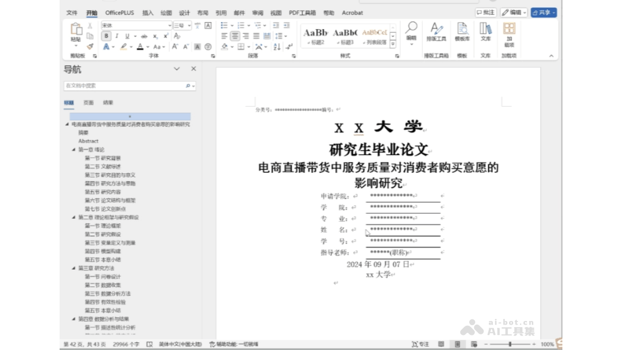622x350 pixels.
Task: Apply superscript formatting
Action: pyautogui.click(x=166, y=36)
